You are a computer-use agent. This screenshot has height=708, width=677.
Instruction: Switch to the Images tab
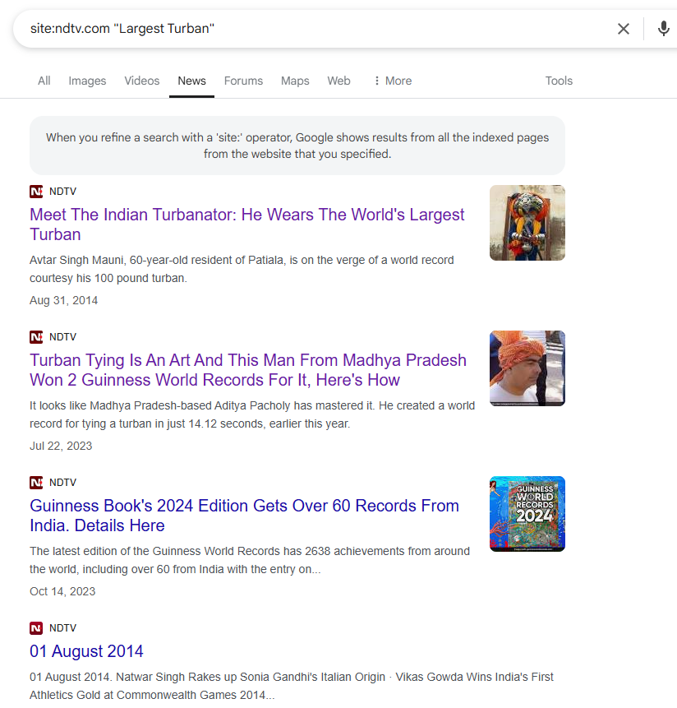87,81
